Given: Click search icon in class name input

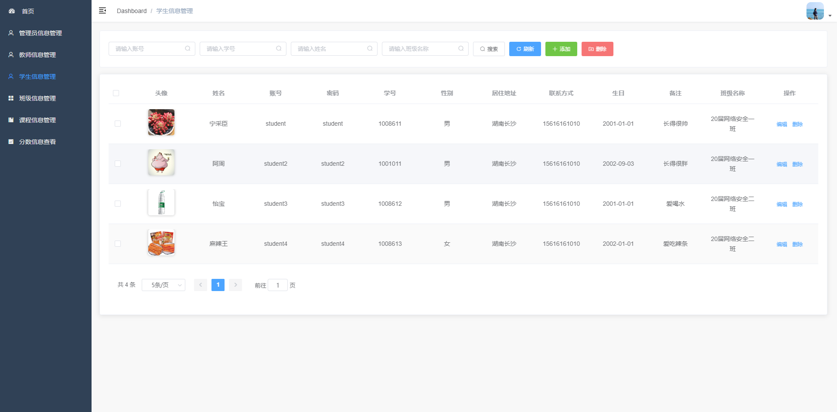Looking at the screenshot, I should pos(461,49).
